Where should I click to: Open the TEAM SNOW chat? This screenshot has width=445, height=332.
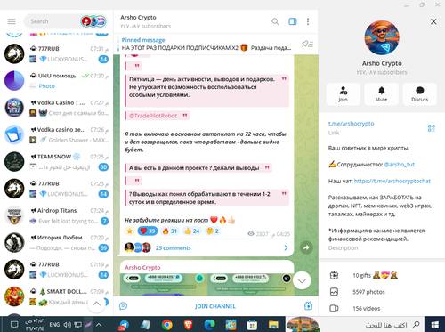[56, 162]
